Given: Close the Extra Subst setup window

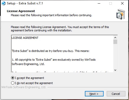Looking at the screenshot, I should tap(122, 3).
